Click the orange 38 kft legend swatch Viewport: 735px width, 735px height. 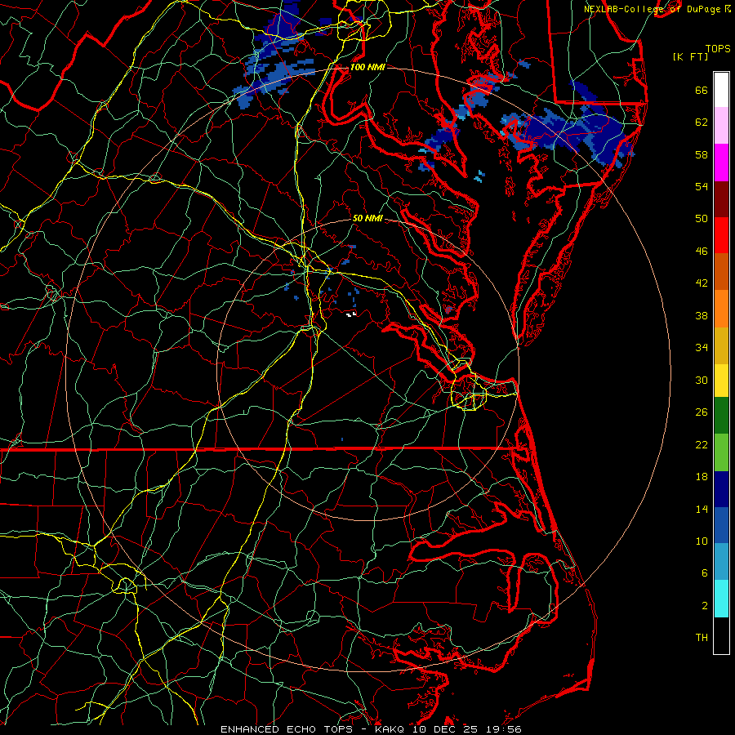[721, 309]
